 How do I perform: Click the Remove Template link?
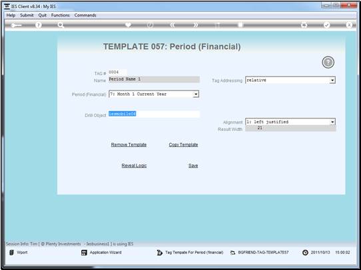click(x=129, y=145)
